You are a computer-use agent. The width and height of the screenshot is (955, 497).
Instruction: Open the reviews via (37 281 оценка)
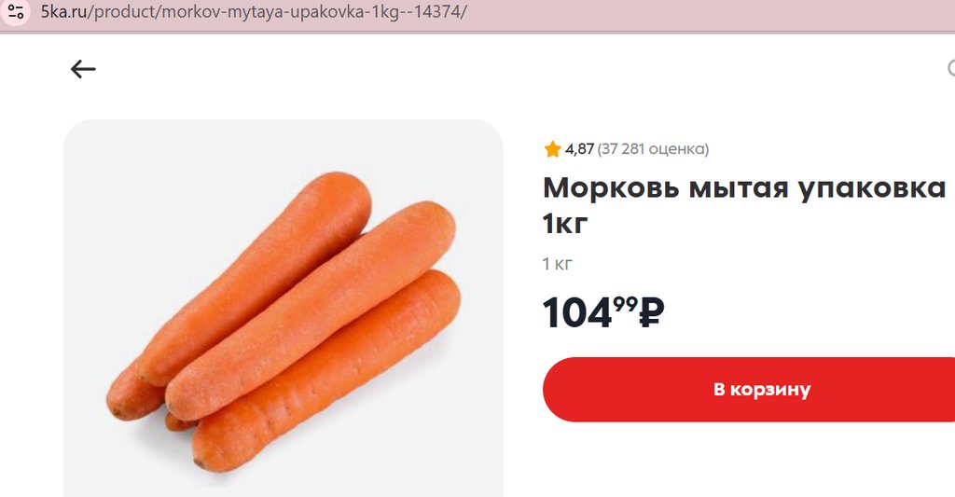click(x=653, y=149)
